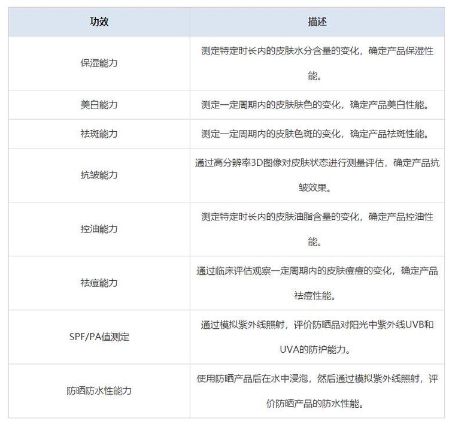The image size is (449, 427).
Task: Click the description about 在水中浸泡
Action: [317, 378]
